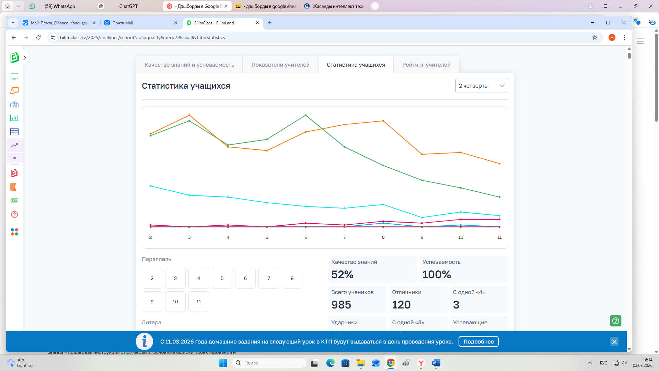Image resolution: width=659 pixels, height=371 pixels.
Task: Click the browser address bar URL
Action: (142, 37)
